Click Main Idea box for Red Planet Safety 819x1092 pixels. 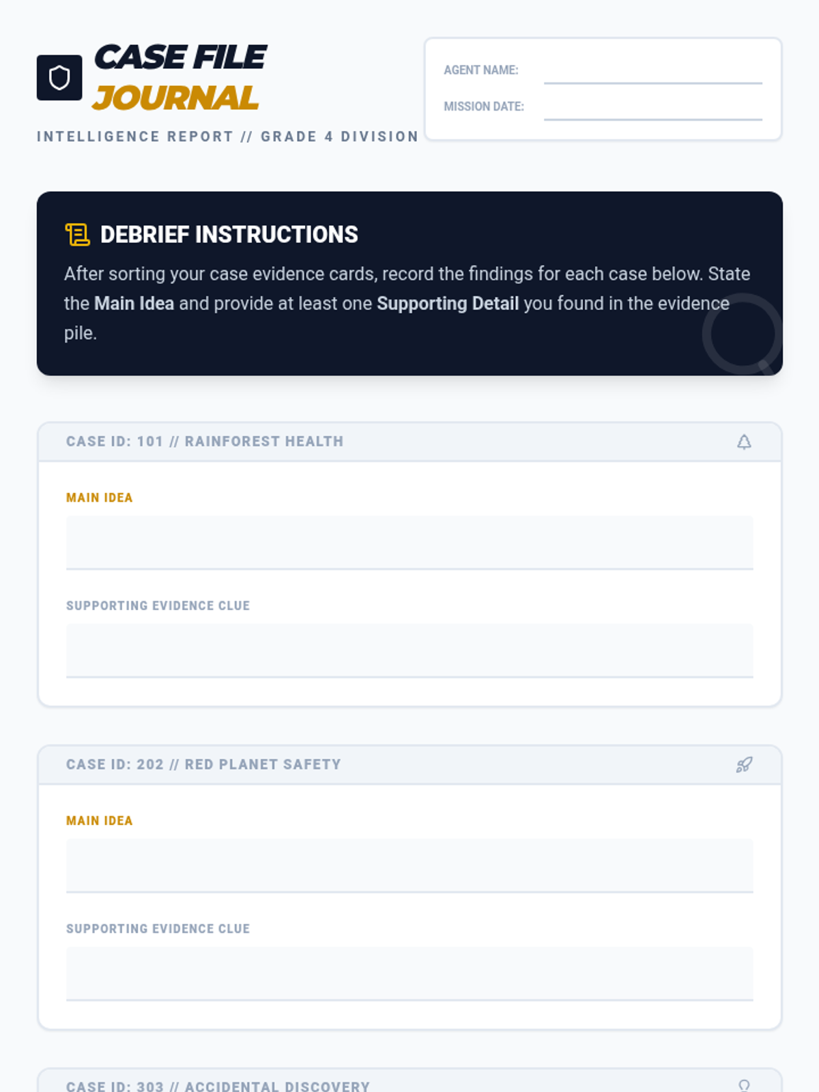pos(409,865)
